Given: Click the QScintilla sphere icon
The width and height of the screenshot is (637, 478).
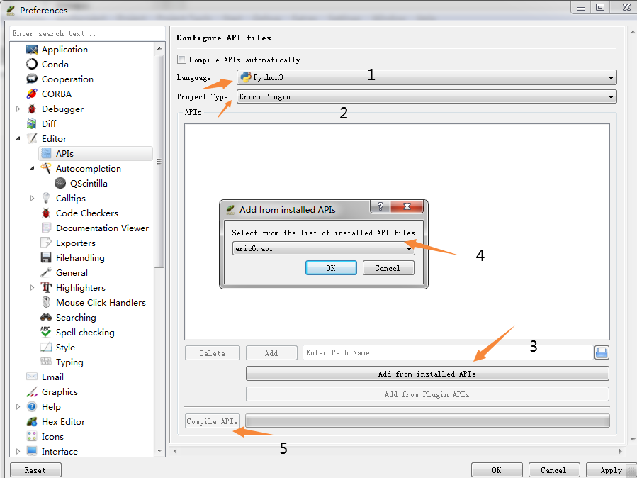Looking at the screenshot, I should coord(60,183).
